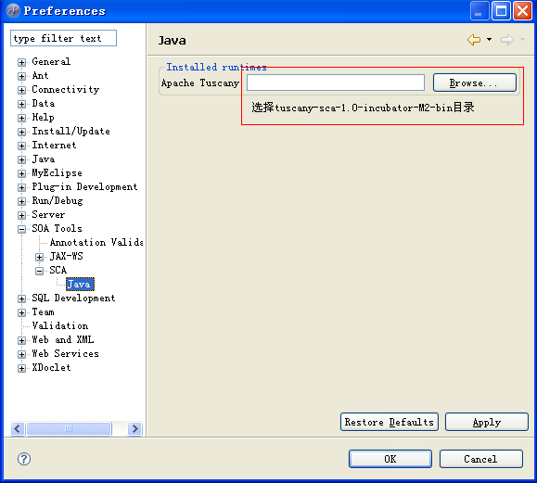The width and height of the screenshot is (537, 483).
Task: Expand the JAX-WS tree node
Action: (39, 257)
